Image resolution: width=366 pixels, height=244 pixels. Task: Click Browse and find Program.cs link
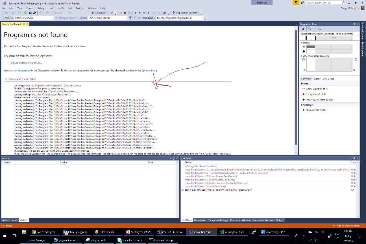(26, 63)
